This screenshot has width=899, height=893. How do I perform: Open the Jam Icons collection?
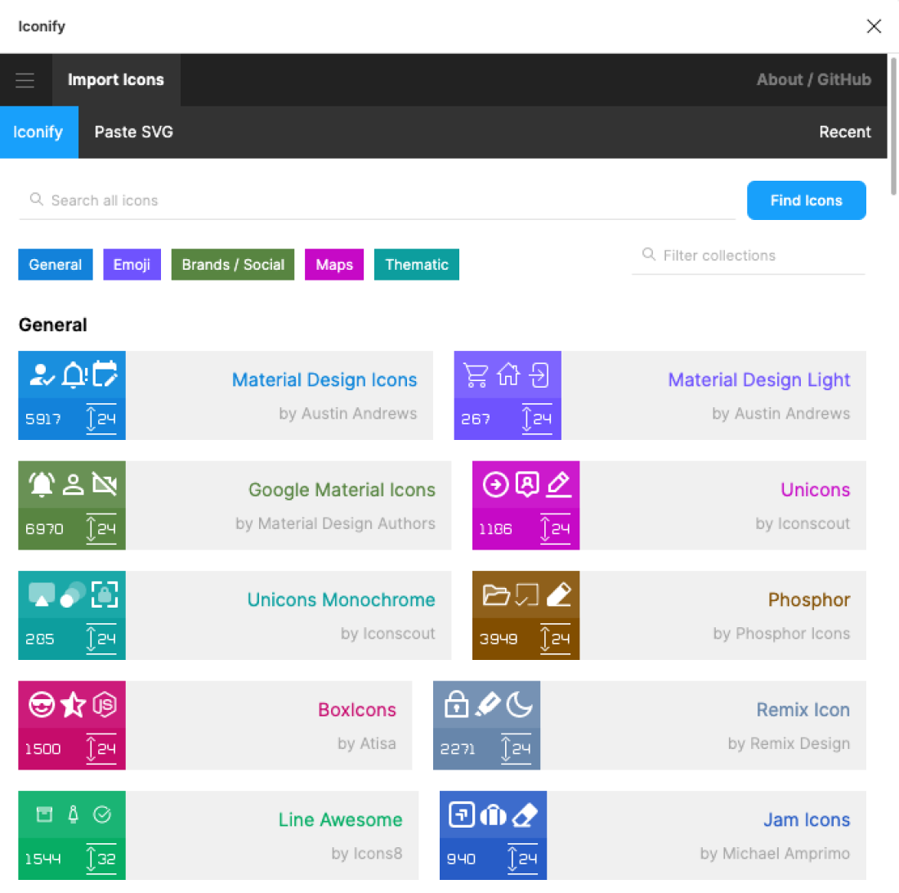point(653,836)
